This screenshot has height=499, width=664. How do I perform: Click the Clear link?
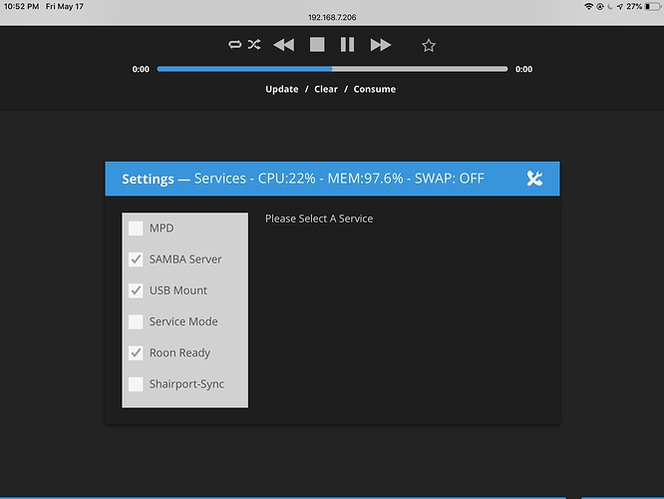point(326,89)
